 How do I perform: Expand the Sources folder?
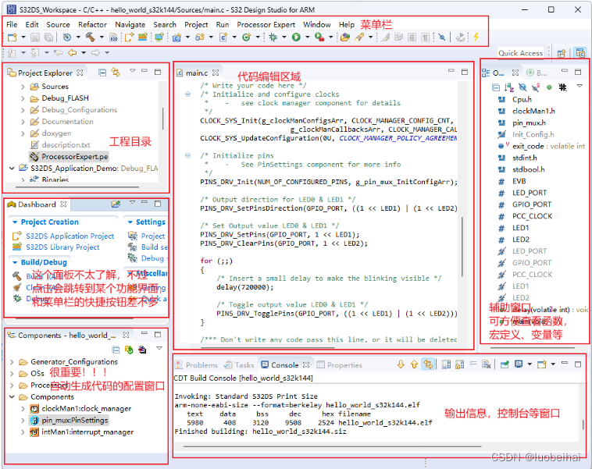(23, 87)
